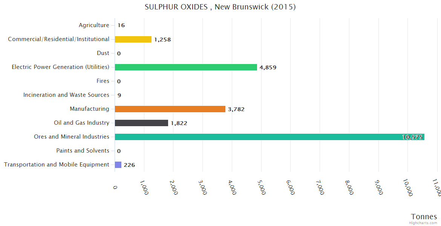Click the purple Transportation and Mobile Equipment bar
Viewport: 441px width, 226px height.
click(x=118, y=165)
